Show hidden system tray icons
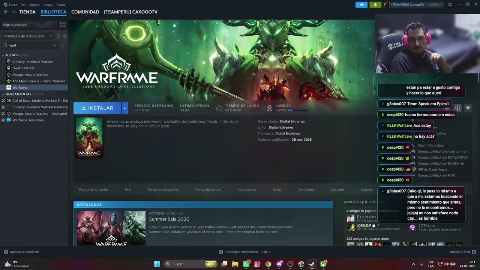The width and height of the screenshot is (480, 270). [414, 264]
